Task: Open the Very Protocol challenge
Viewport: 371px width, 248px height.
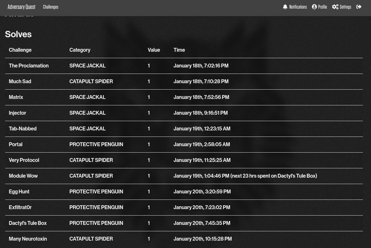Action: pyautogui.click(x=24, y=160)
